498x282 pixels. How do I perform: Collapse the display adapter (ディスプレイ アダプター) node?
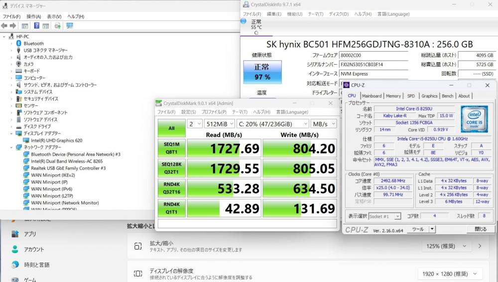coord(11,134)
